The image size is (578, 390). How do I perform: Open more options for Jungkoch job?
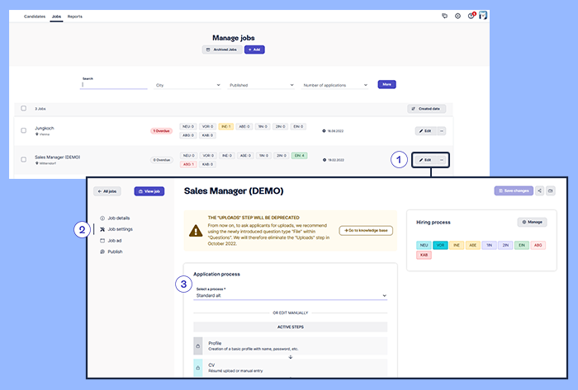(442, 130)
